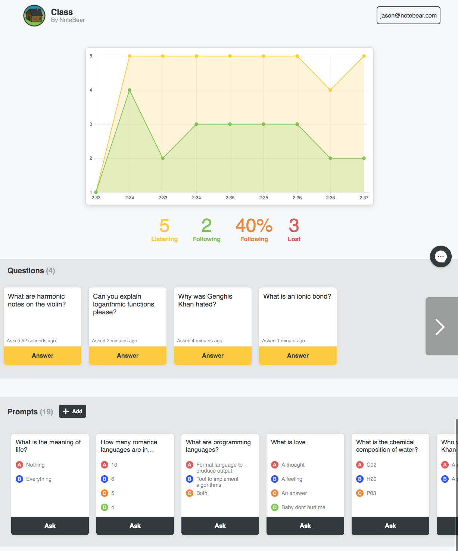Ask the romance languages prompt
Image resolution: width=458 pixels, height=551 pixels.
pyautogui.click(x=135, y=526)
